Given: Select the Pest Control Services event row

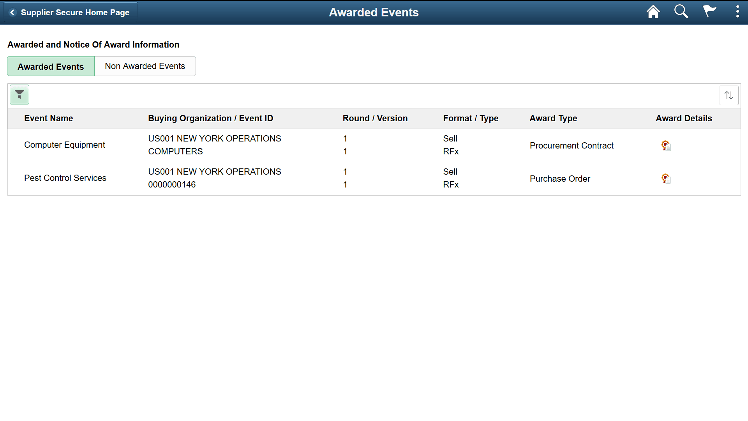Looking at the screenshot, I should coord(65,178).
